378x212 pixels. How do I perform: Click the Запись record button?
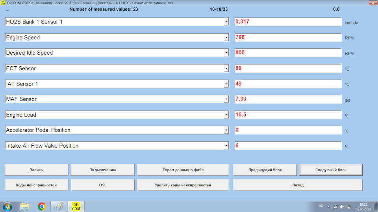36,170
